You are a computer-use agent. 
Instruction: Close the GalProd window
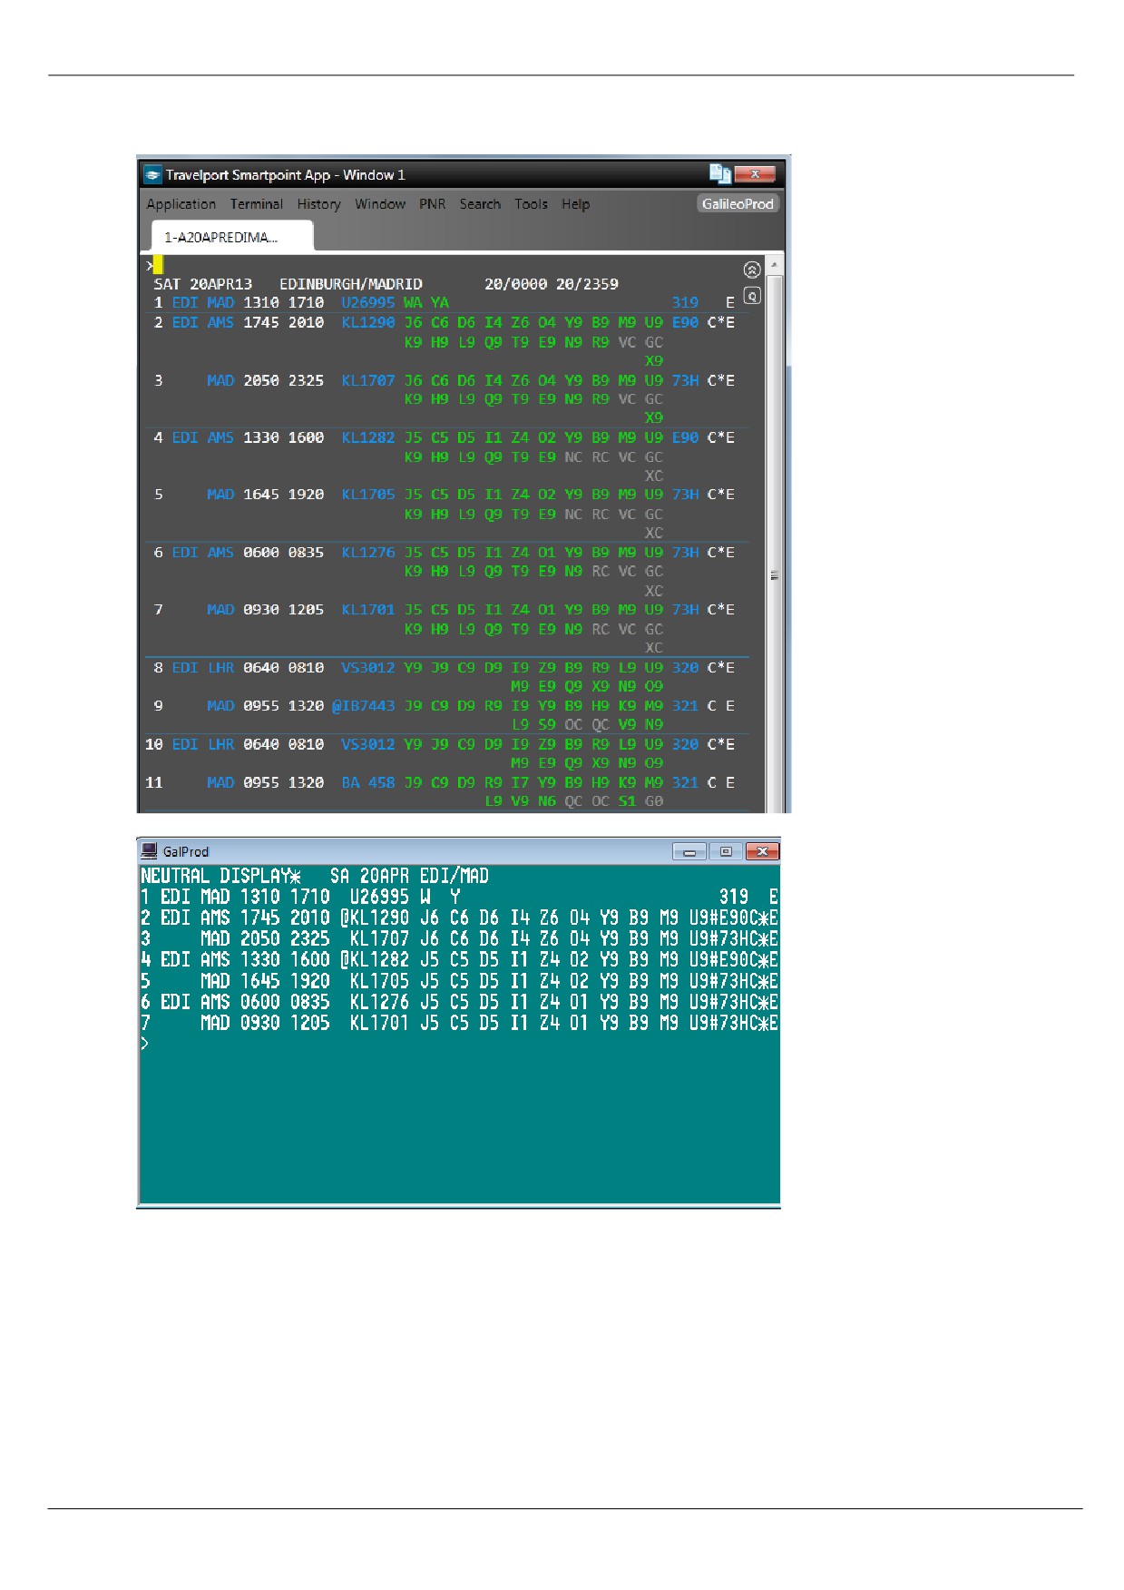point(763,851)
